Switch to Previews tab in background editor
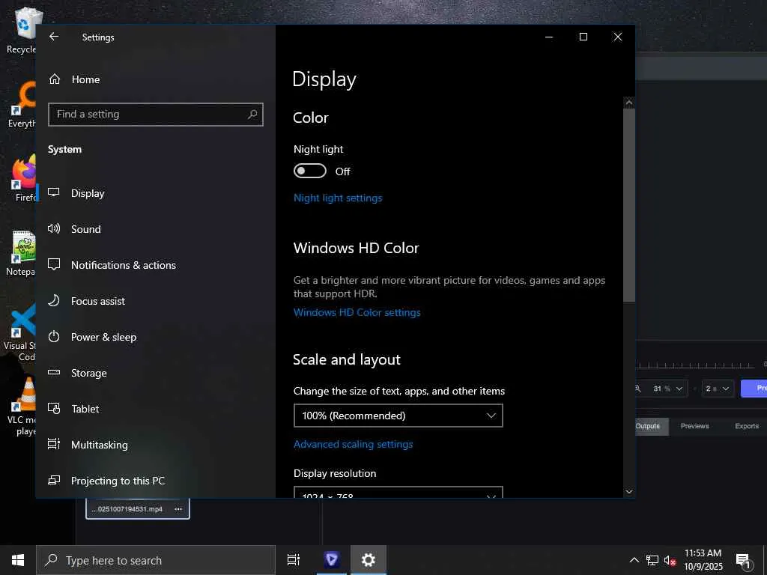Screen dimensions: 767x575 coord(694,426)
